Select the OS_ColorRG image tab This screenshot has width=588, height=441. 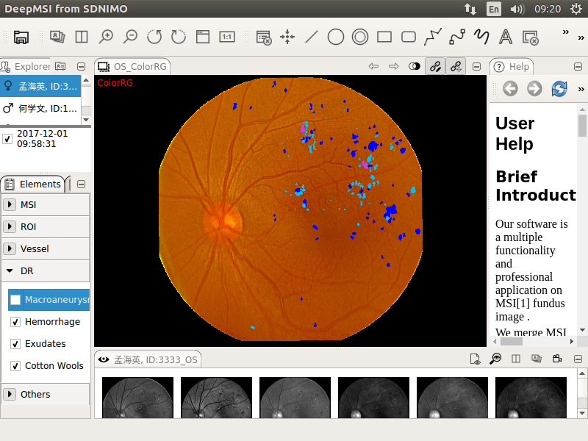tap(132, 67)
